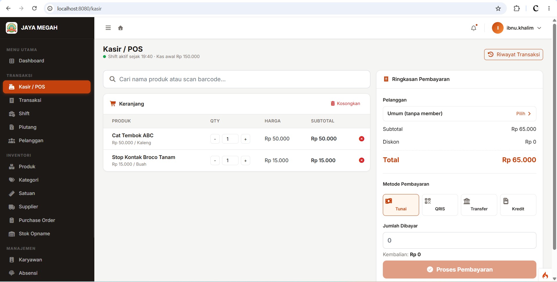Increase the Stop Kontak Broco Tanam quantity

click(245, 160)
